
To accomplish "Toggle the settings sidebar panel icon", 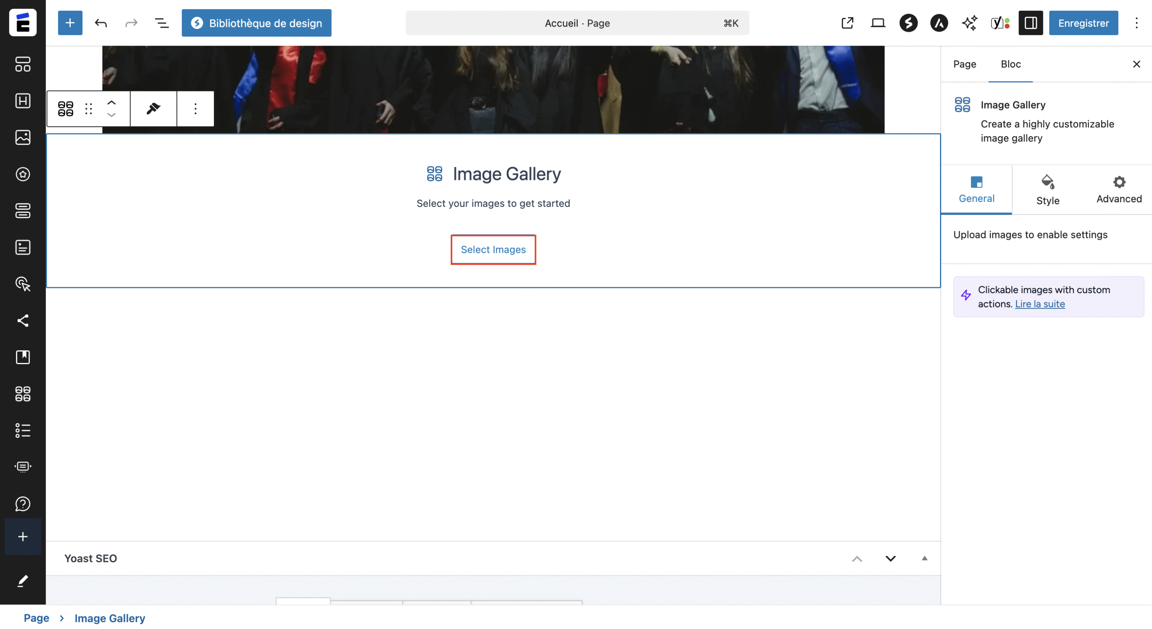I will point(1030,23).
